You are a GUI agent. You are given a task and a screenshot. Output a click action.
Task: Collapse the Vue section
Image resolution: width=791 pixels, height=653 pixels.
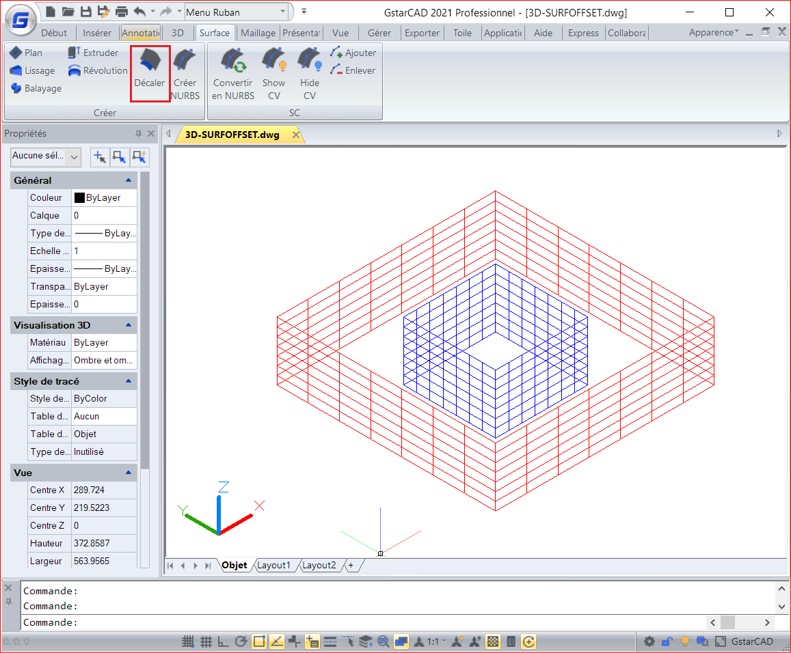click(x=128, y=473)
